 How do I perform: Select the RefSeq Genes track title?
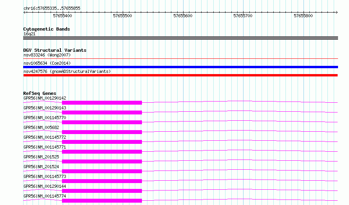coord(40,93)
